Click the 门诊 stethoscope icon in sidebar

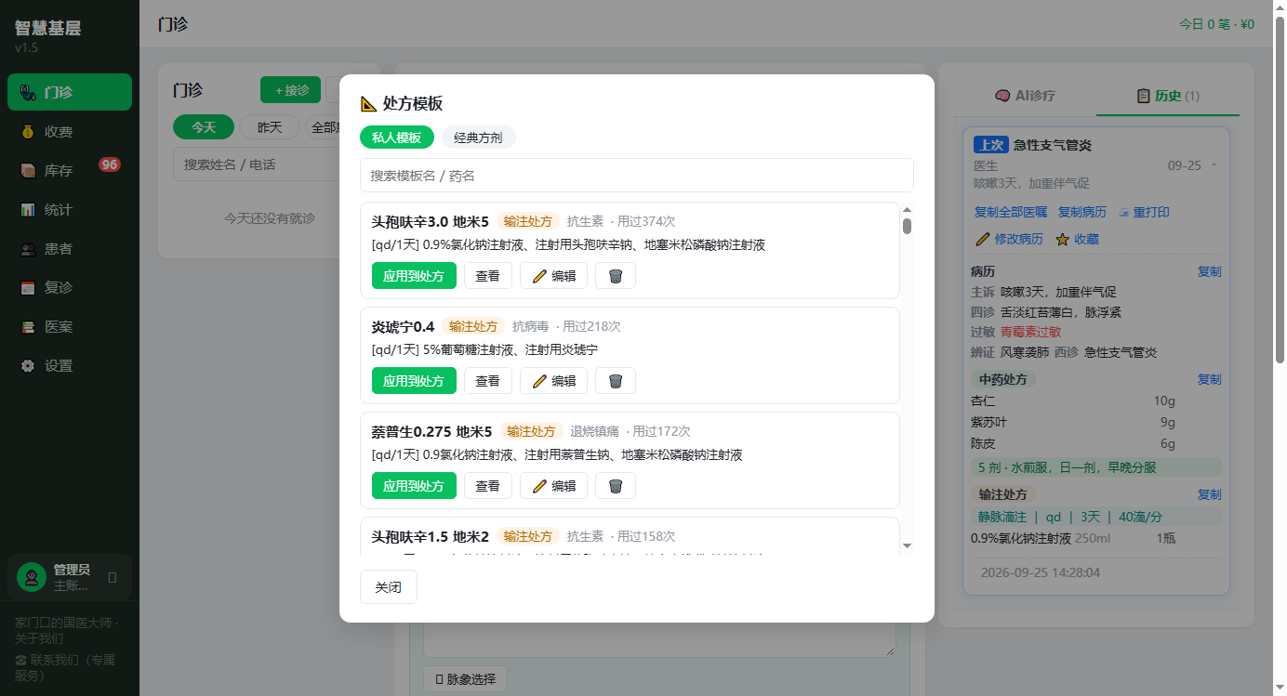tap(28, 92)
